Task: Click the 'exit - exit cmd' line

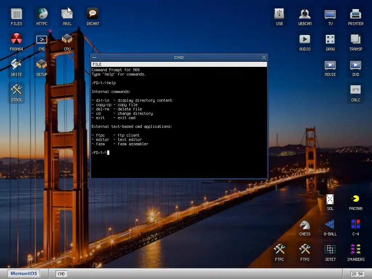Action: 114,118
